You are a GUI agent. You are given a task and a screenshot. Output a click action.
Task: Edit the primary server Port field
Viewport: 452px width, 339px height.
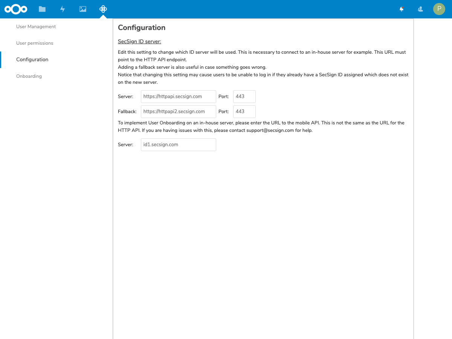244,97
